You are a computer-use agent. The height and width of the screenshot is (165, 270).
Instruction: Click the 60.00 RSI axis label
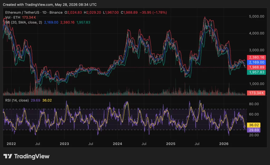click(x=254, y=114)
